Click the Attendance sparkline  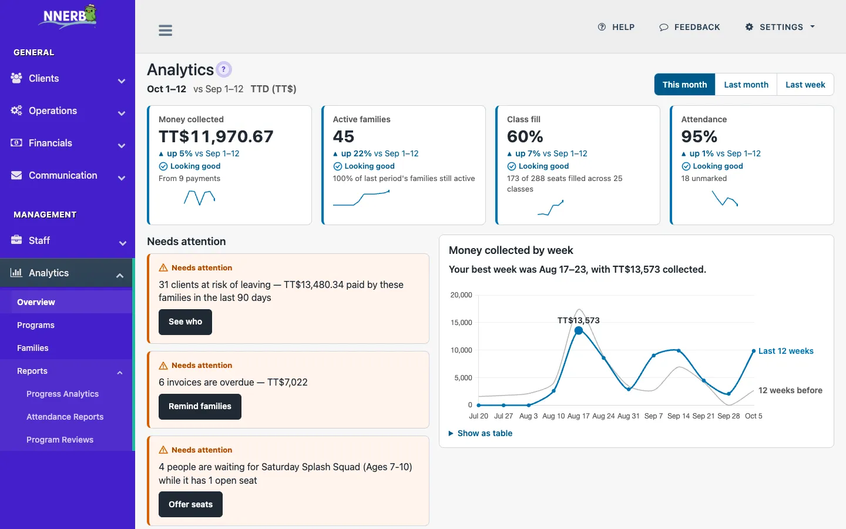coord(725,198)
